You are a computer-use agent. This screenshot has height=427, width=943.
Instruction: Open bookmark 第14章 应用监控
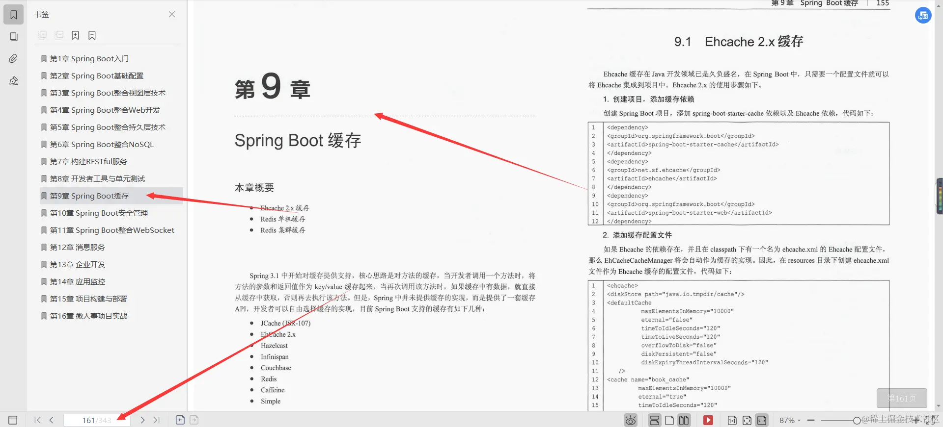point(78,281)
